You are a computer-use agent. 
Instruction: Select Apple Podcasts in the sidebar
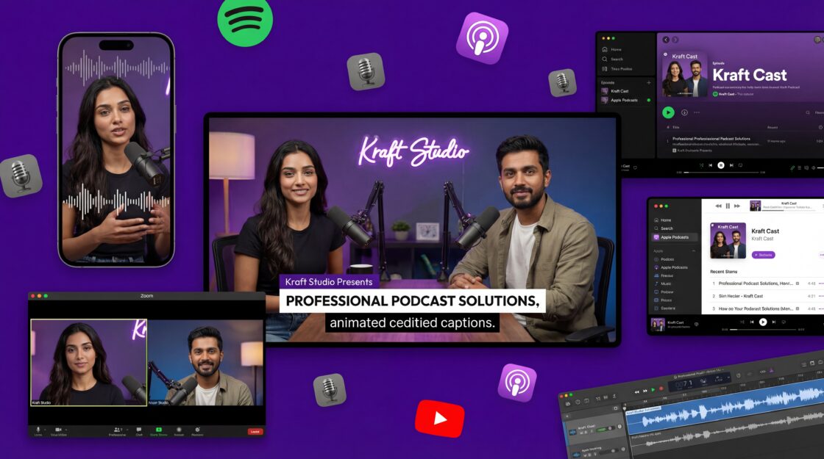click(x=675, y=237)
